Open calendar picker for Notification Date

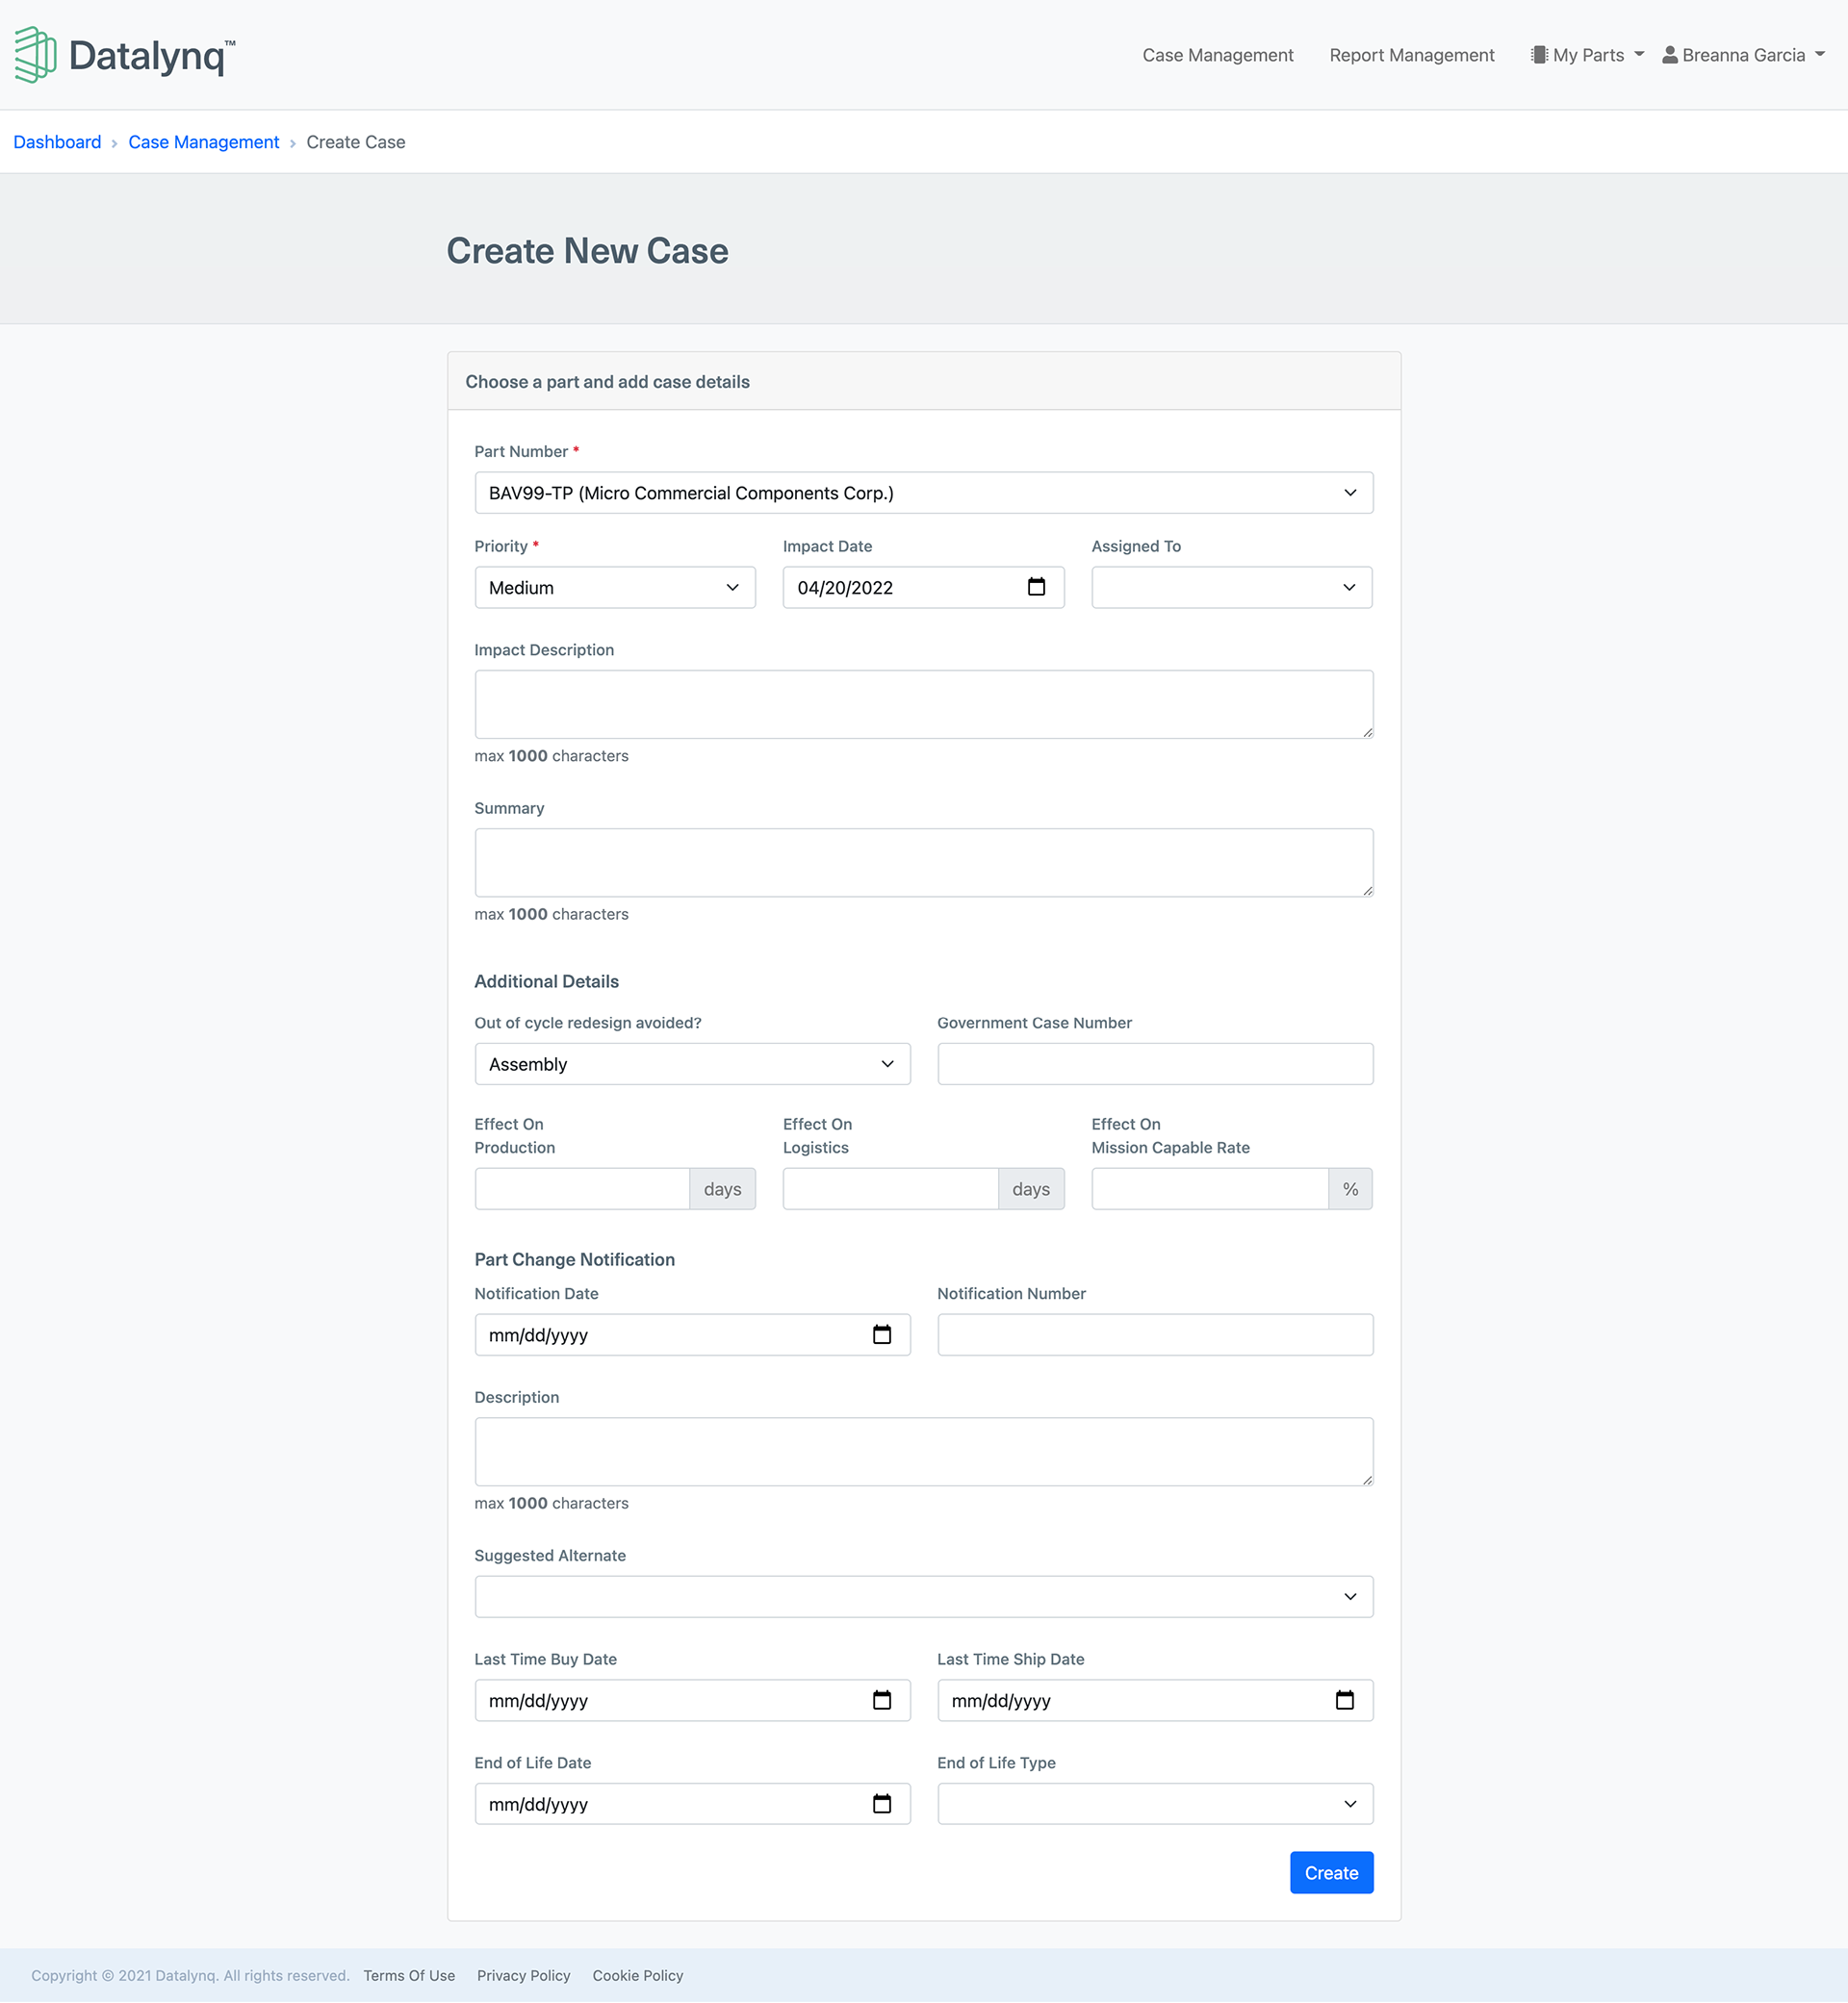click(882, 1334)
